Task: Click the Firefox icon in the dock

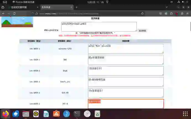Action: (6, 114)
